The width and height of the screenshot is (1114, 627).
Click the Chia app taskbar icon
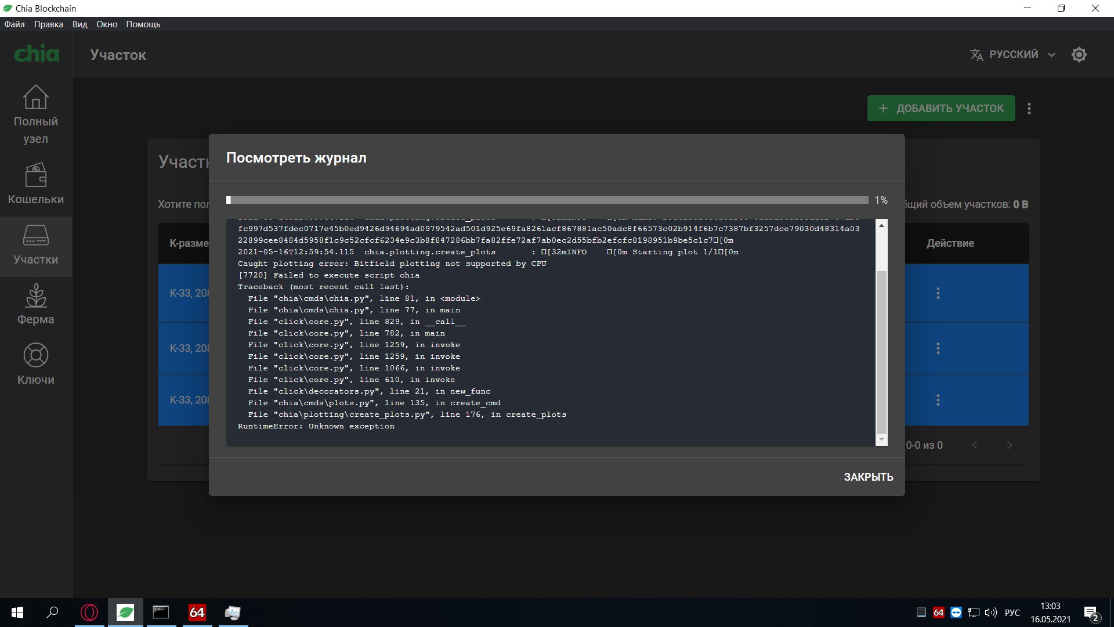pyautogui.click(x=125, y=612)
